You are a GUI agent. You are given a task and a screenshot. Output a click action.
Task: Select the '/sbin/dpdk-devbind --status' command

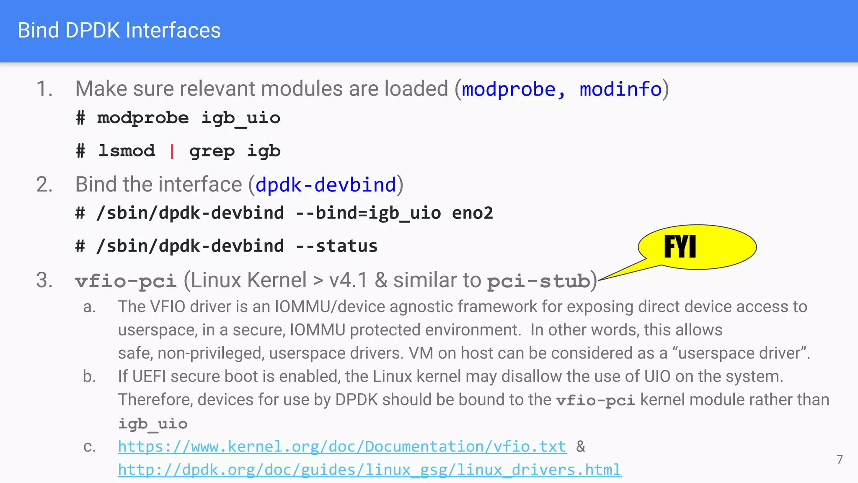[x=226, y=246]
